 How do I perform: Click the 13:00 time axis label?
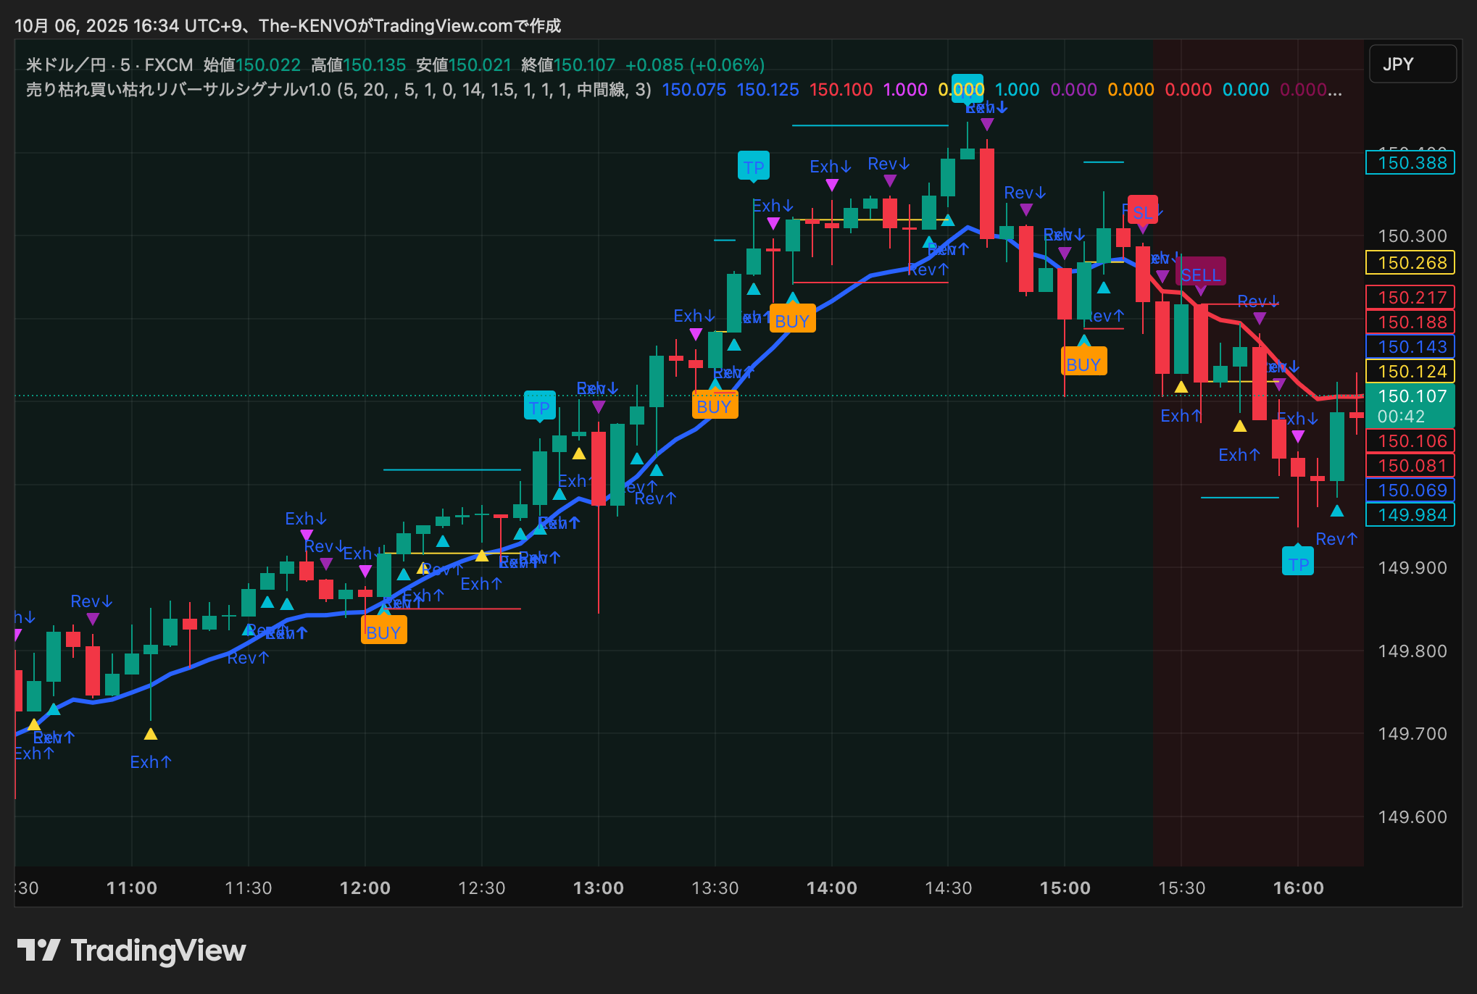pos(598,887)
